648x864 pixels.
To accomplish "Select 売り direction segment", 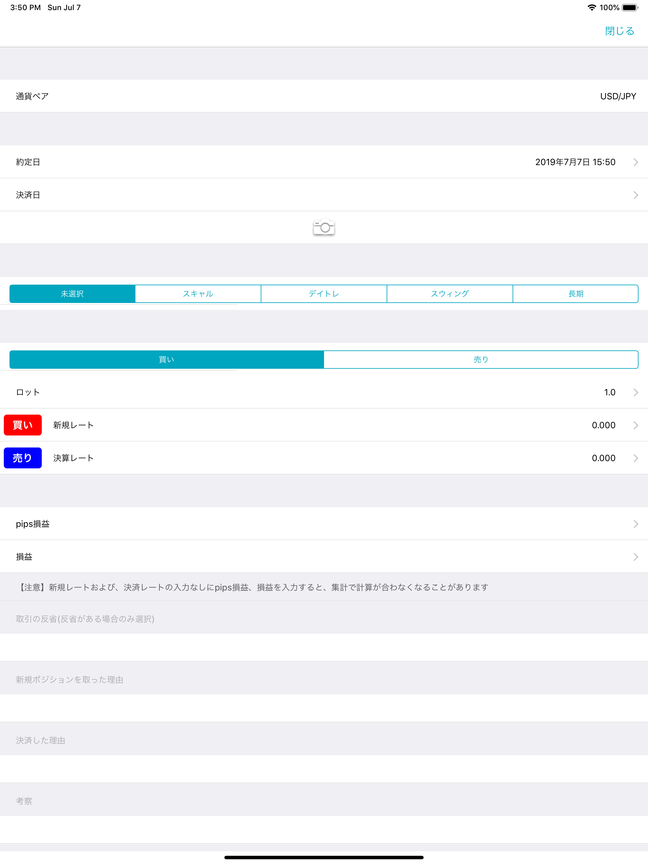I will tap(481, 359).
